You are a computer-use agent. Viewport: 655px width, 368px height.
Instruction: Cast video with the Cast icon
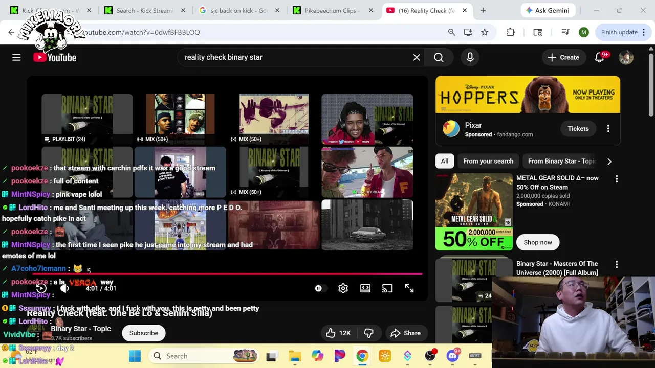(x=387, y=288)
